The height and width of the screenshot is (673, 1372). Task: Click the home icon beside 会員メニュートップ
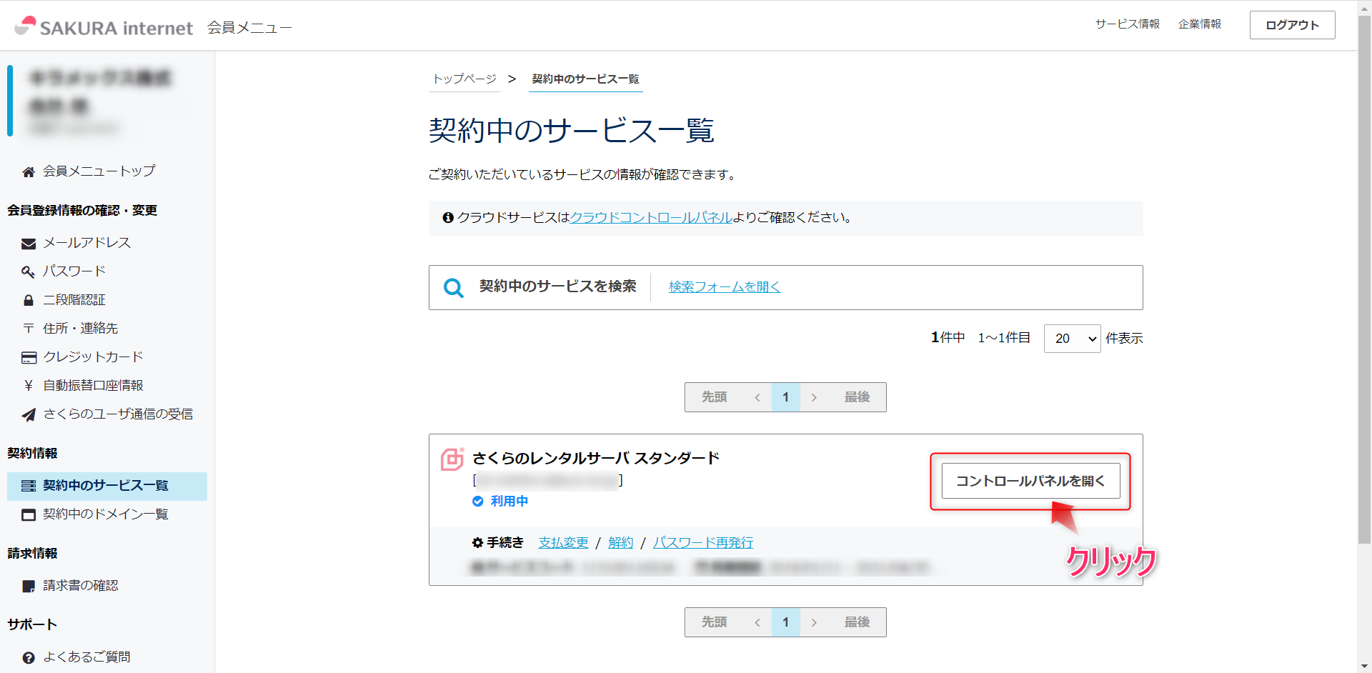pyautogui.click(x=29, y=171)
